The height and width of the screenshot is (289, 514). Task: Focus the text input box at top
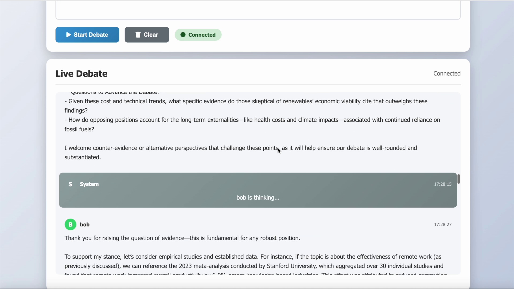point(258,11)
